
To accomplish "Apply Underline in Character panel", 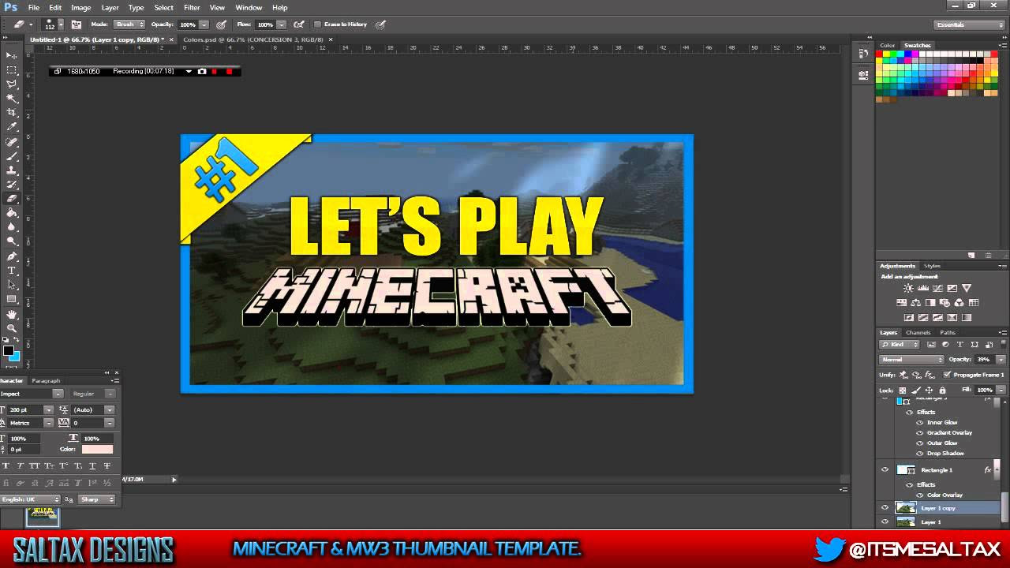I will [x=92, y=465].
